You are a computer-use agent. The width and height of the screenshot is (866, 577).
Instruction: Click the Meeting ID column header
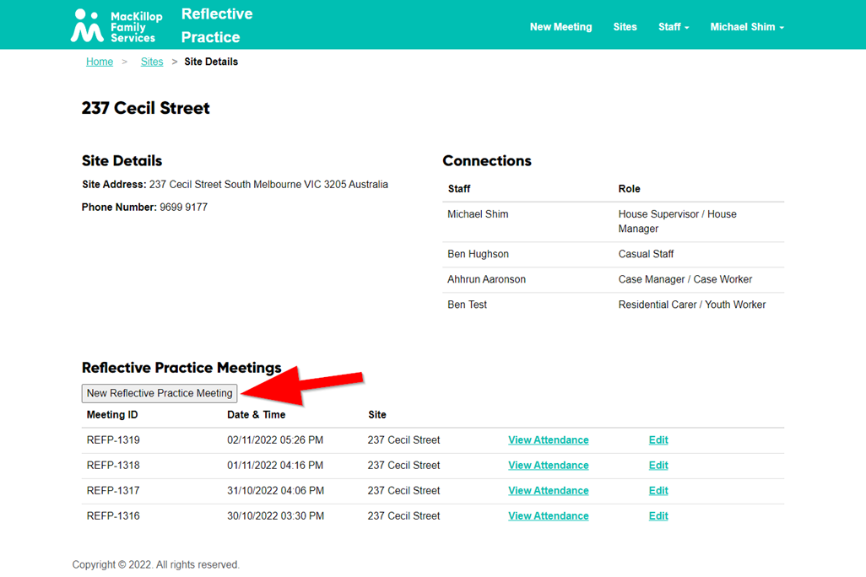coord(111,415)
